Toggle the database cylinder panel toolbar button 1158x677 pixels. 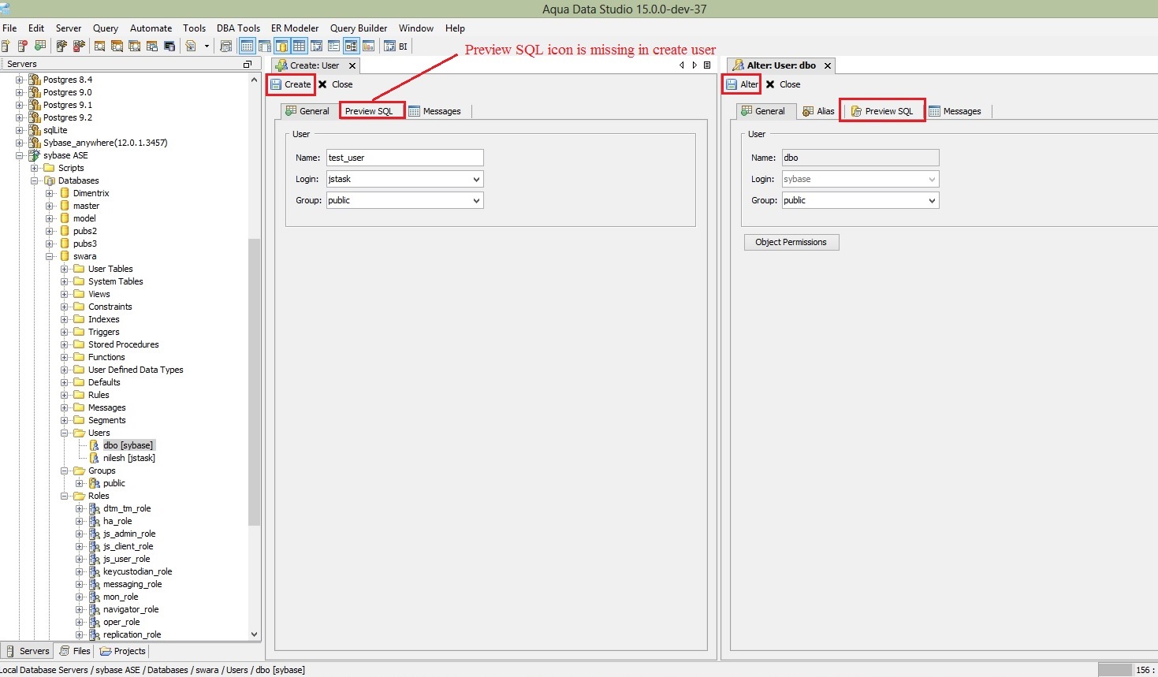[x=281, y=46]
